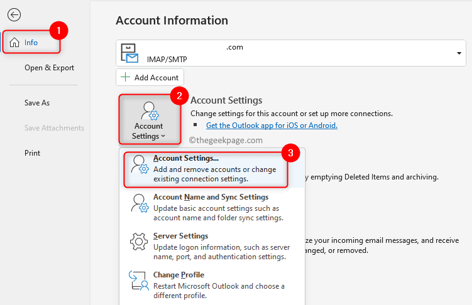Click the Account Information heading

click(172, 21)
